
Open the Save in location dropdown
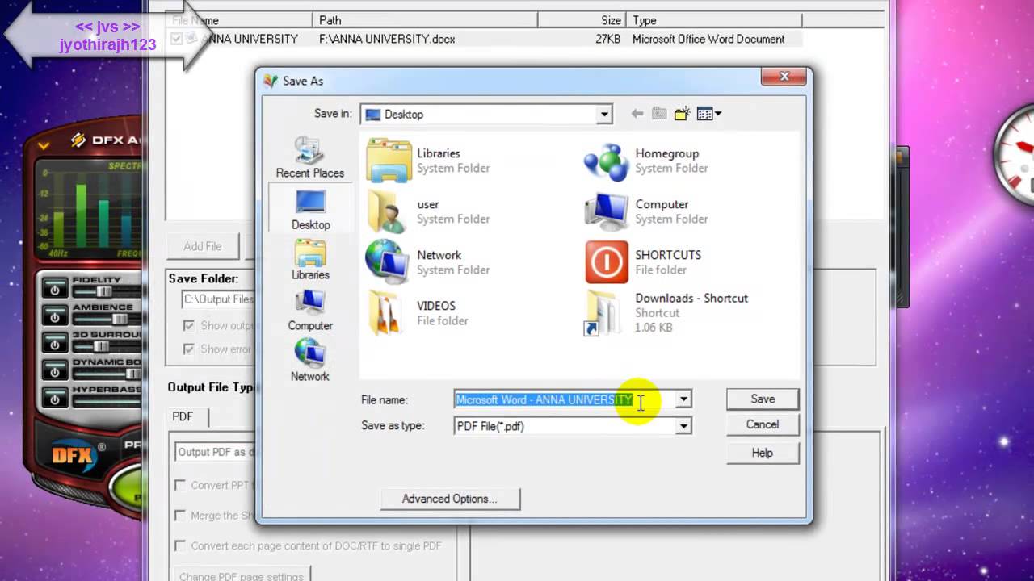(x=603, y=115)
